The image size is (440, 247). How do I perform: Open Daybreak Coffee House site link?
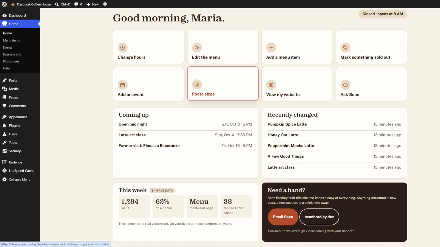coord(31,4)
